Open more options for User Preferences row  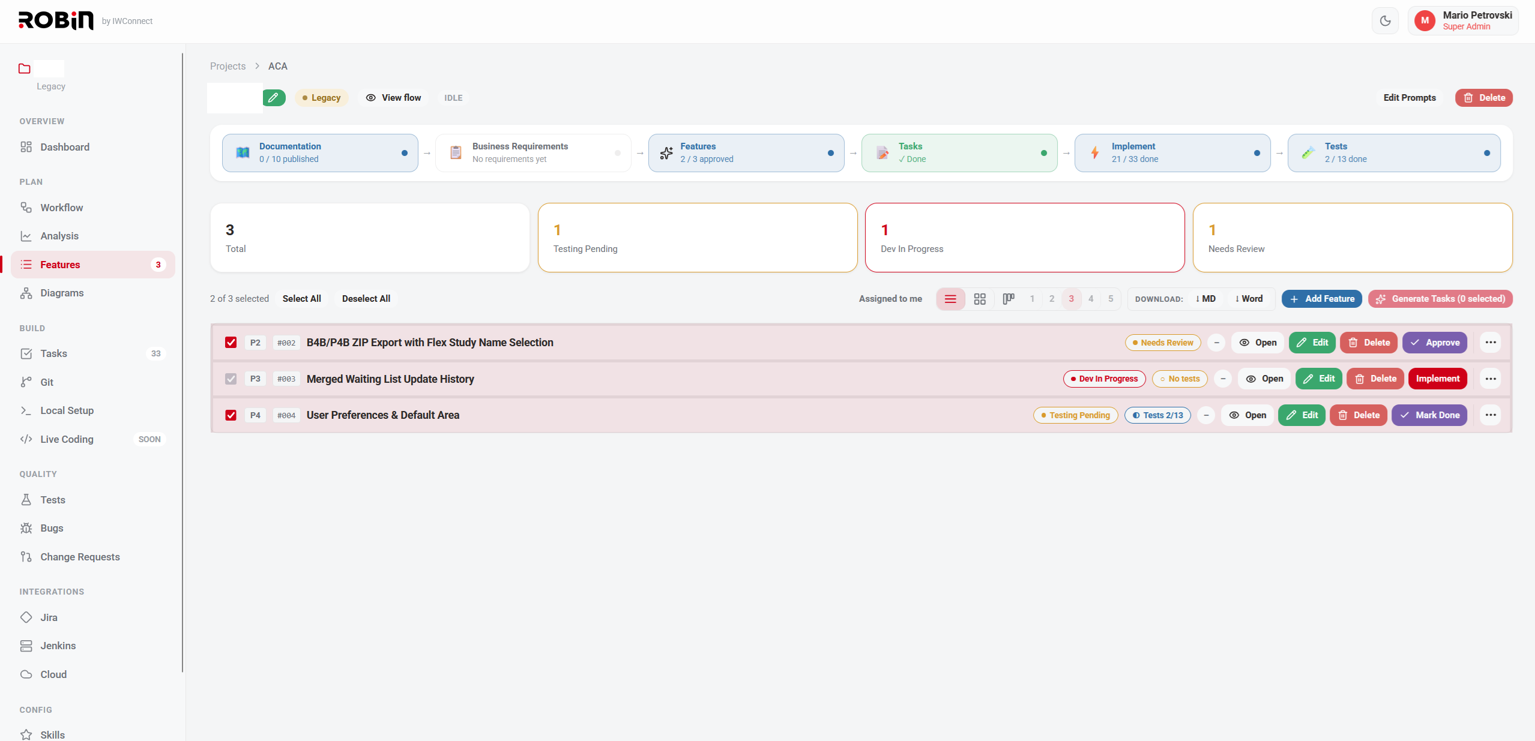coord(1490,415)
